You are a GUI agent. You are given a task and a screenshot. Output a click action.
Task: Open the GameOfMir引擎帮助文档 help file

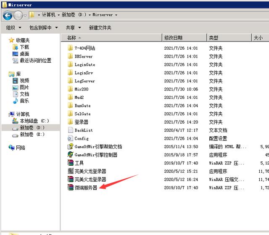98,147
